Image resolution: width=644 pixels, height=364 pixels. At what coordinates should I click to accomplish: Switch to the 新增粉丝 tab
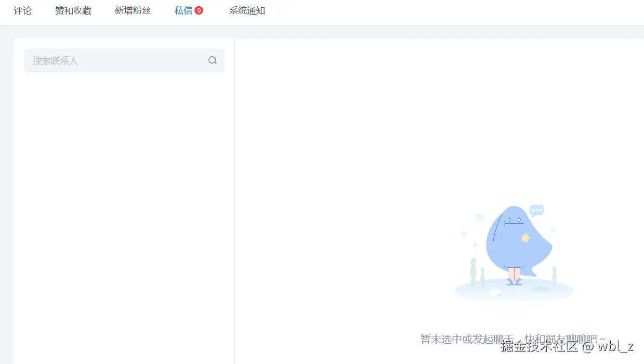[x=133, y=10]
